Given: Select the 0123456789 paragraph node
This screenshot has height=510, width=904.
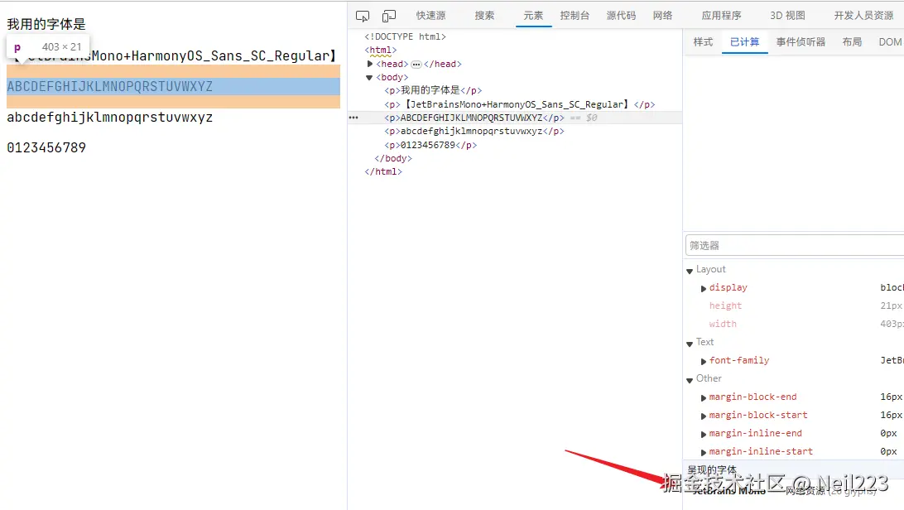Looking at the screenshot, I should coord(430,145).
